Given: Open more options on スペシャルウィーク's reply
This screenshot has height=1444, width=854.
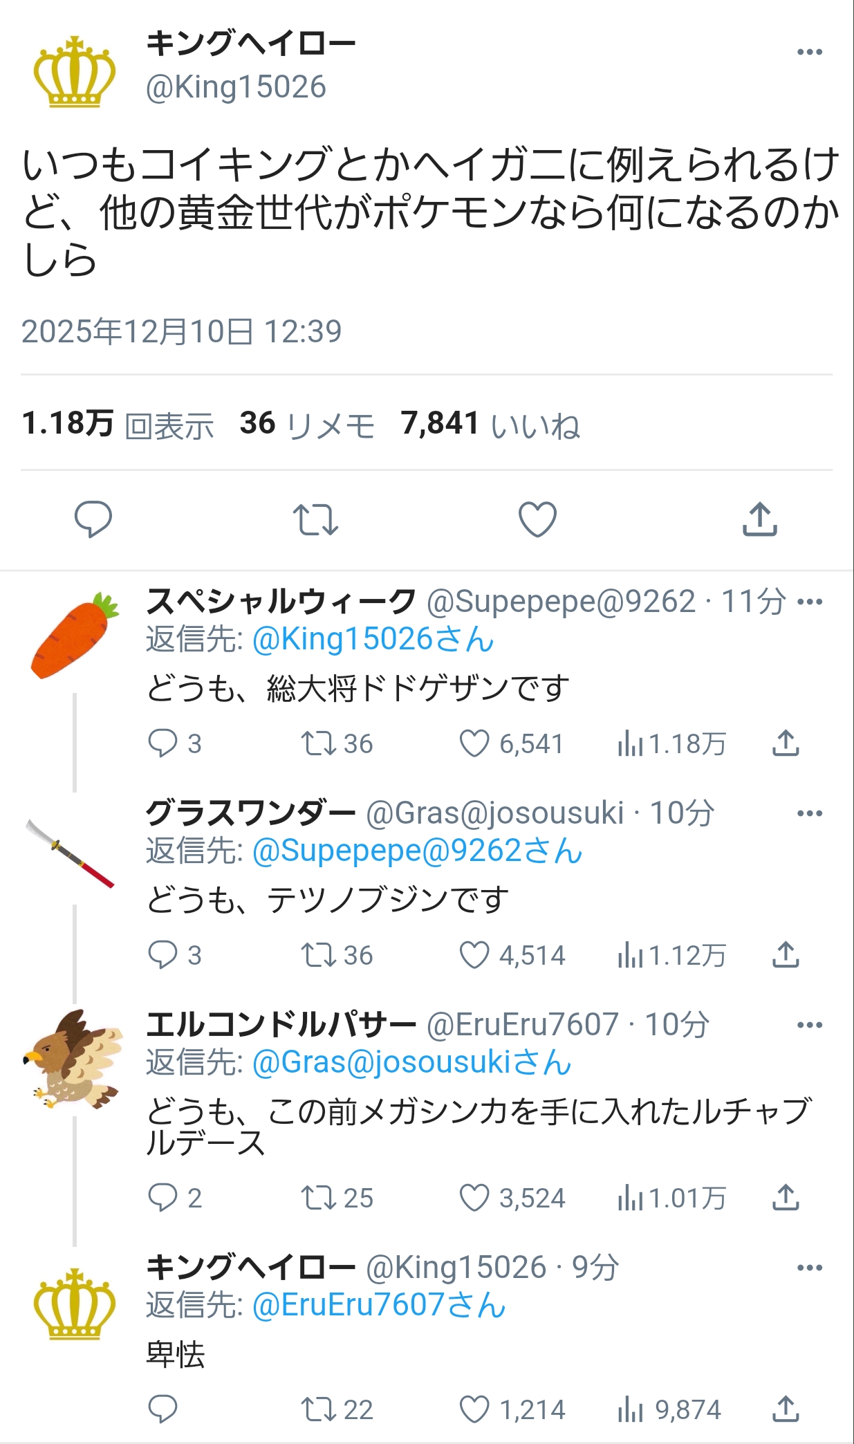Looking at the screenshot, I should [810, 602].
